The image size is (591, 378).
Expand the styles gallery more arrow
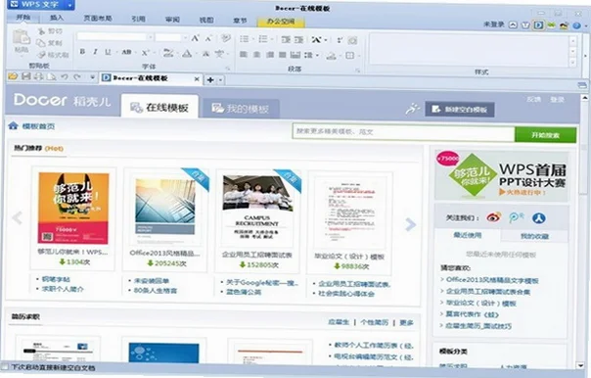pyautogui.click(x=573, y=62)
